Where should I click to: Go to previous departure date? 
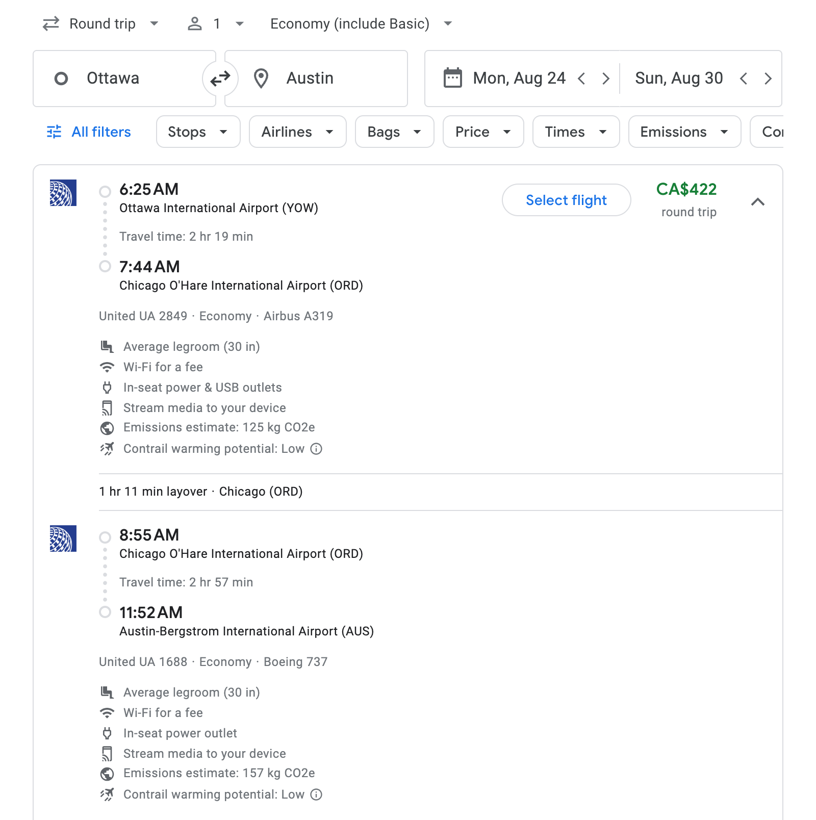(581, 79)
